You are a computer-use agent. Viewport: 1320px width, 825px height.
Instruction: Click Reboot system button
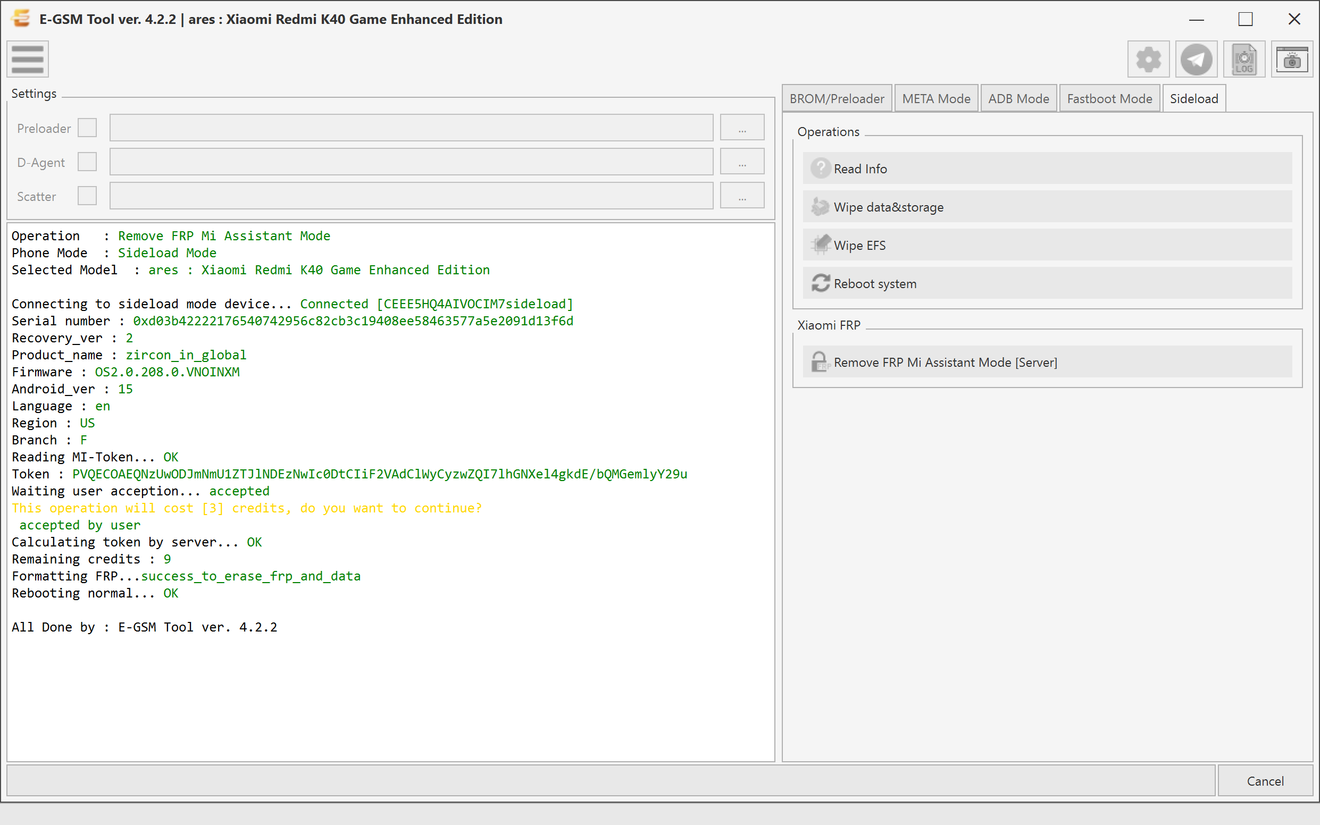[1047, 283]
